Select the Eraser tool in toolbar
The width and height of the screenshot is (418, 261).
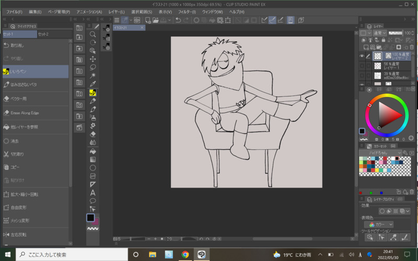click(x=92, y=134)
